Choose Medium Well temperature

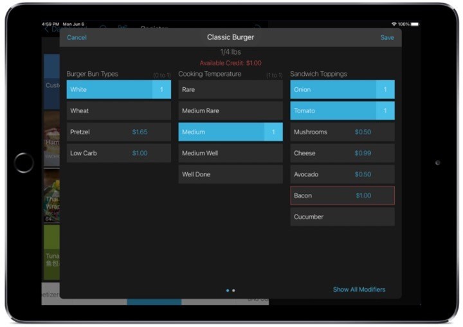[x=230, y=154]
